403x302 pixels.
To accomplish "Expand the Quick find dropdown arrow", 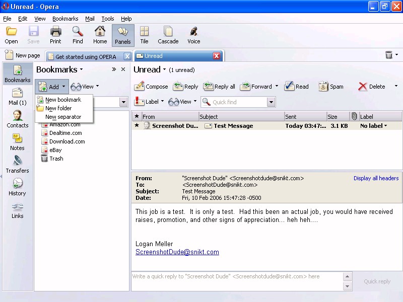I will click(x=271, y=102).
